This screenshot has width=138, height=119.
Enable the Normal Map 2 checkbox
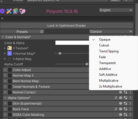[10, 76]
